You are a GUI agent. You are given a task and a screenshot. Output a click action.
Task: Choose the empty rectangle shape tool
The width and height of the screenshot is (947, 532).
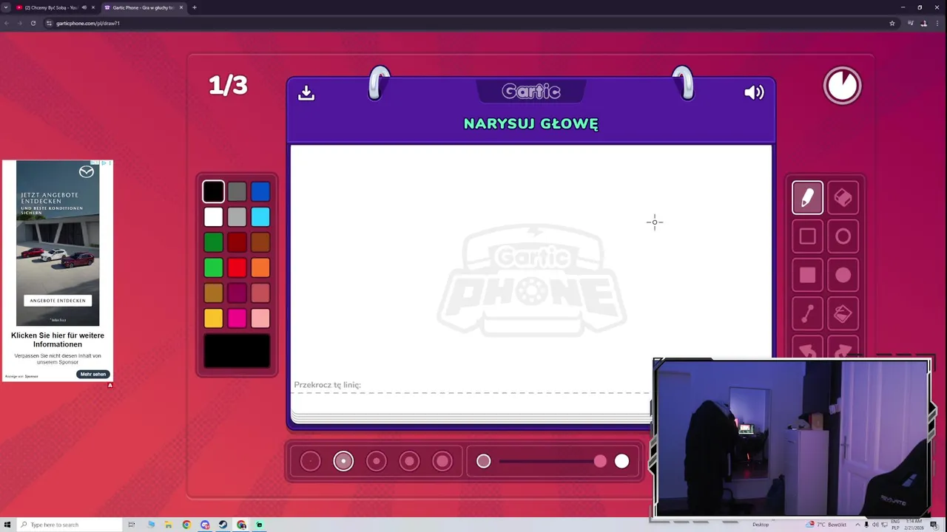coord(807,236)
